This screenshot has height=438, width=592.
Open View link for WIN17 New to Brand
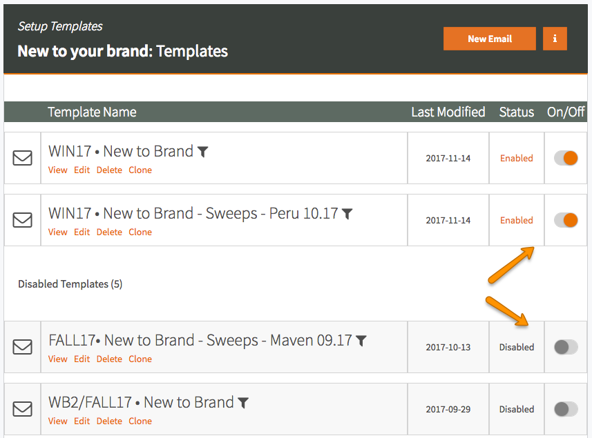[58, 170]
